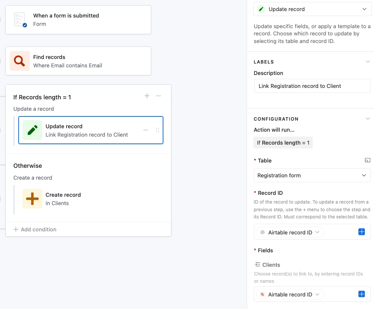Click the drag handle on Update record step
This screenshot has height=309, width=374.
pos(158,130)
